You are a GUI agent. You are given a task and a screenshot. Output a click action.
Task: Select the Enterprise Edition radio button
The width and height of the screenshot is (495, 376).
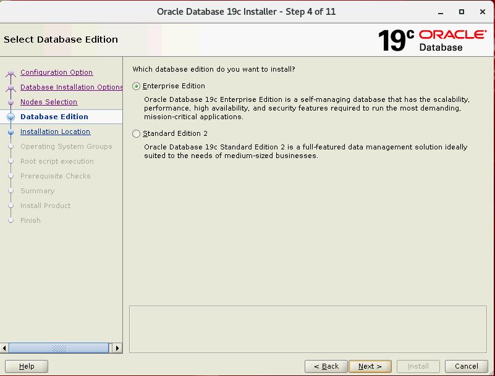pyautogui.click(x=137, y=86)
